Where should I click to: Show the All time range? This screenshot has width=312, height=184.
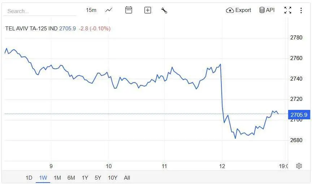click(x=127, y=177)
